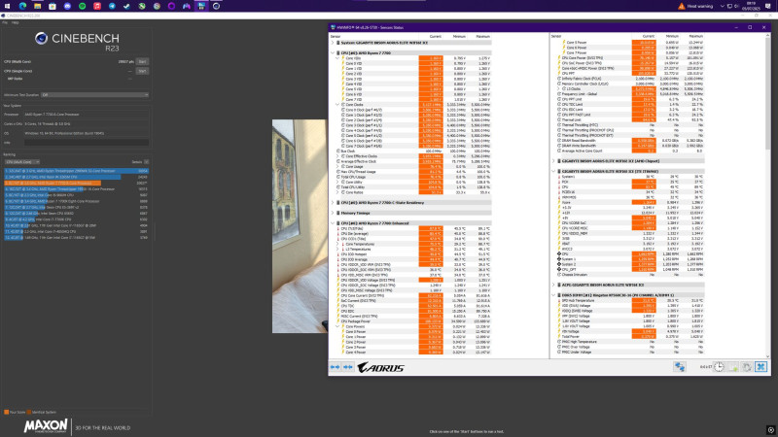Click the Cinebench R23 logo sphere
This screenshot has height=437, width=778.
(x=41, y=38)
